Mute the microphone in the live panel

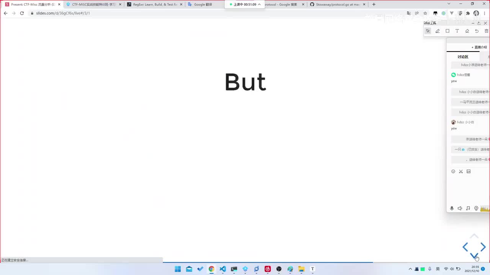pyautogui.click(x=452, y=208)
